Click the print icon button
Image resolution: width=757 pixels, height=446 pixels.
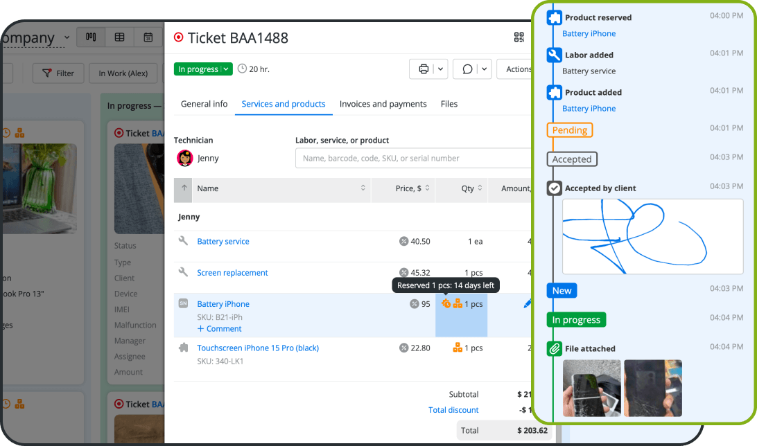point(424,69)
